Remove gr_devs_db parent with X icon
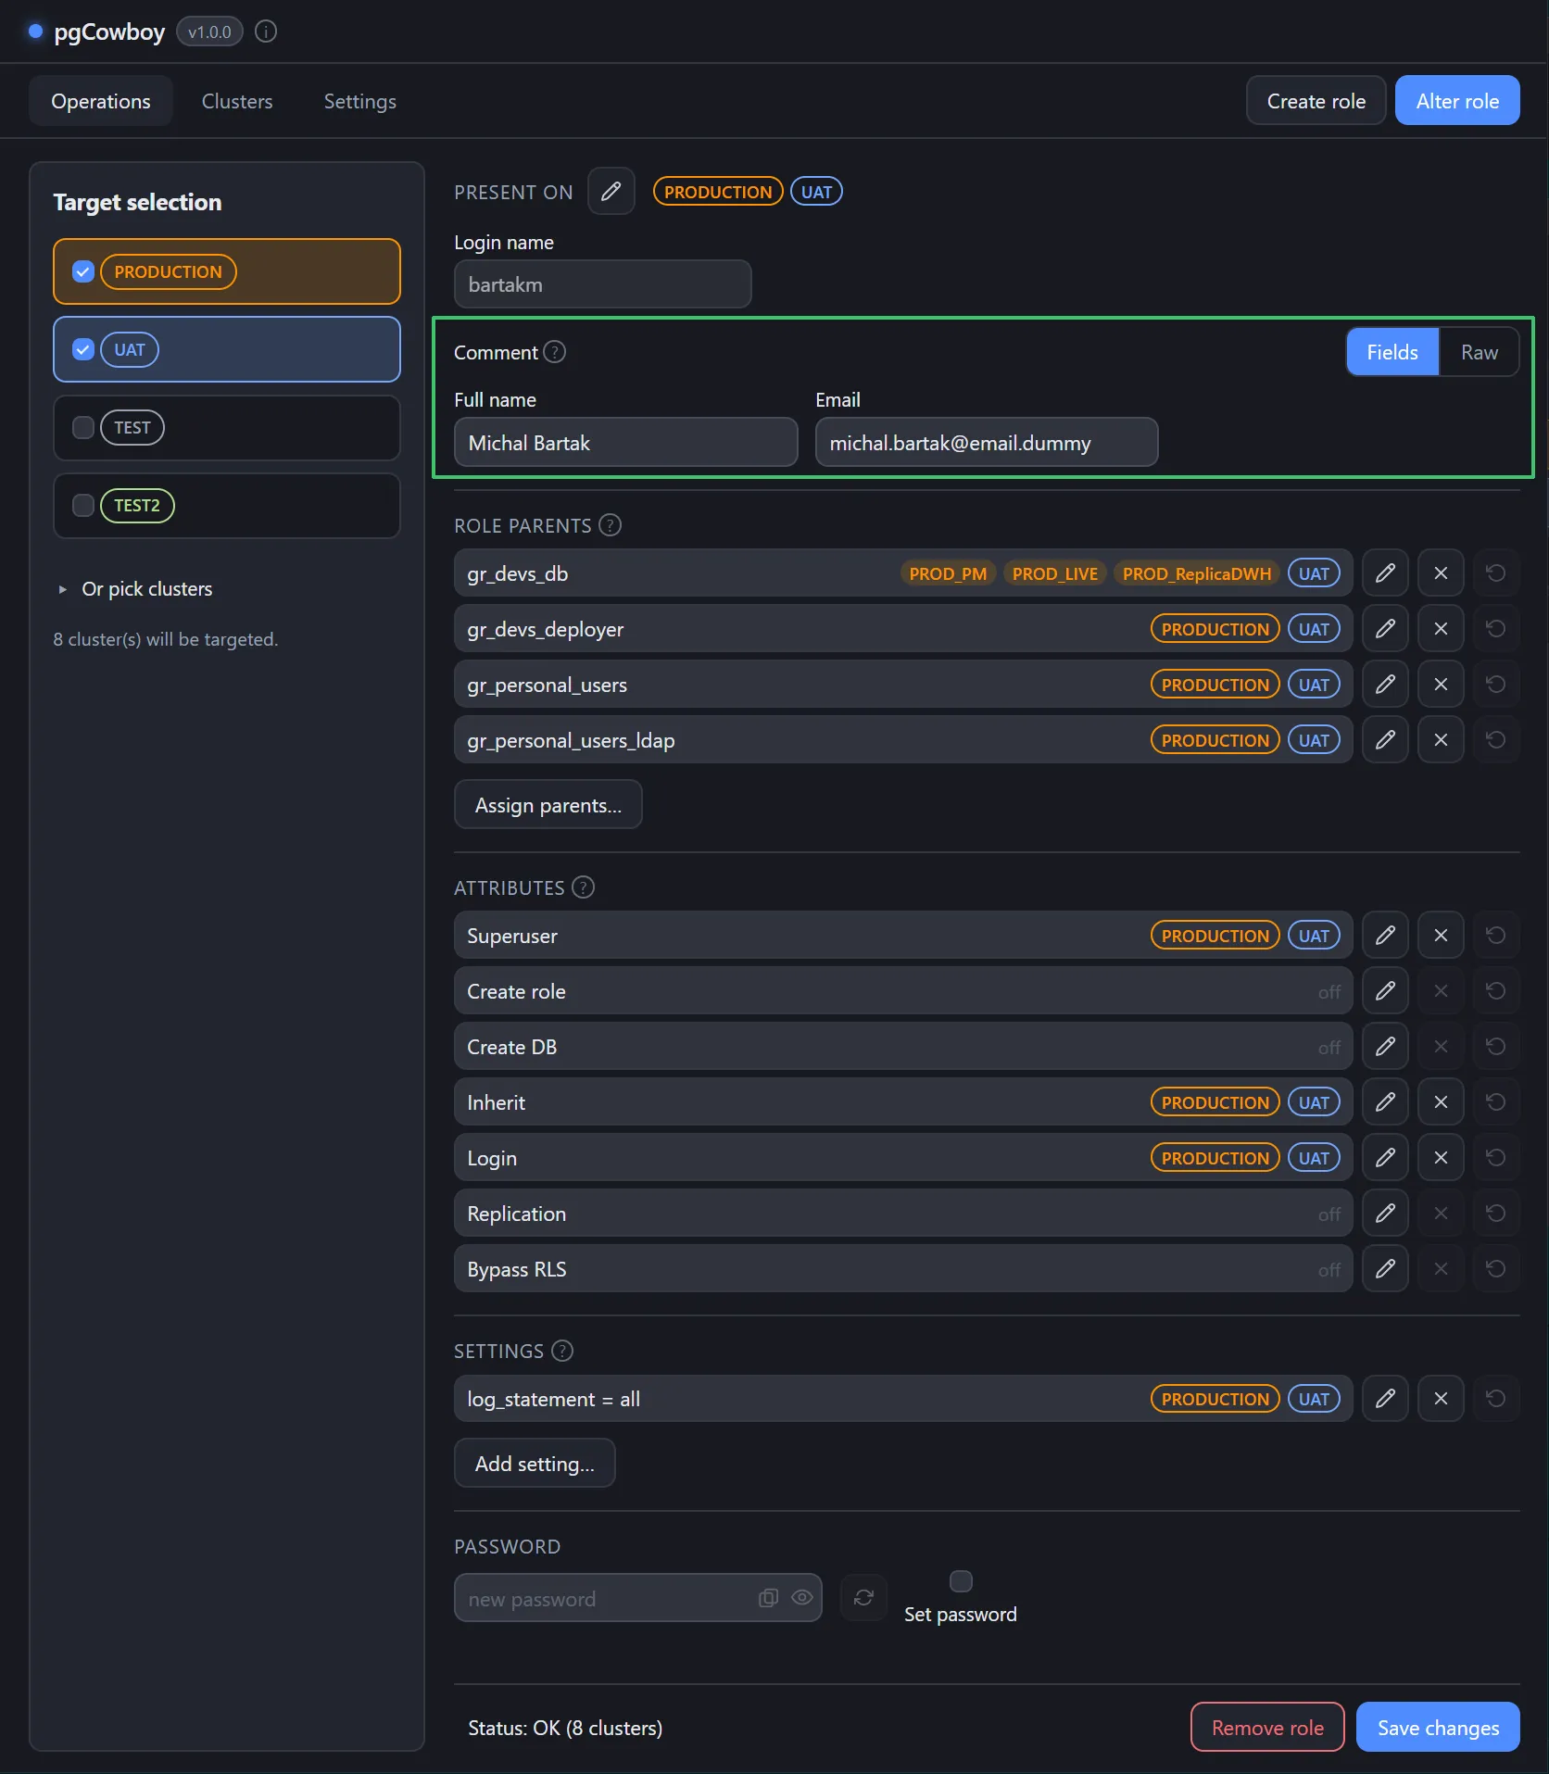The width and height of the screenshot is (1549, 1774). [x=1441, y=573]
